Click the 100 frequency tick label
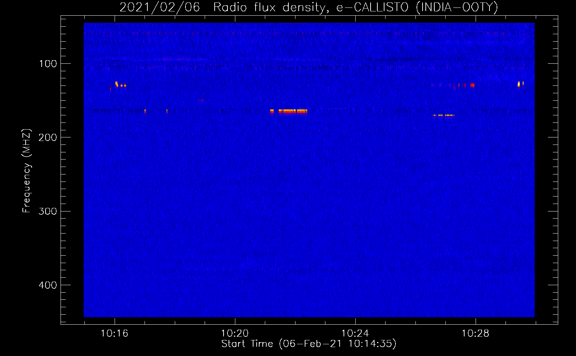This screenshot has width=576, height=356. point(48,64)
